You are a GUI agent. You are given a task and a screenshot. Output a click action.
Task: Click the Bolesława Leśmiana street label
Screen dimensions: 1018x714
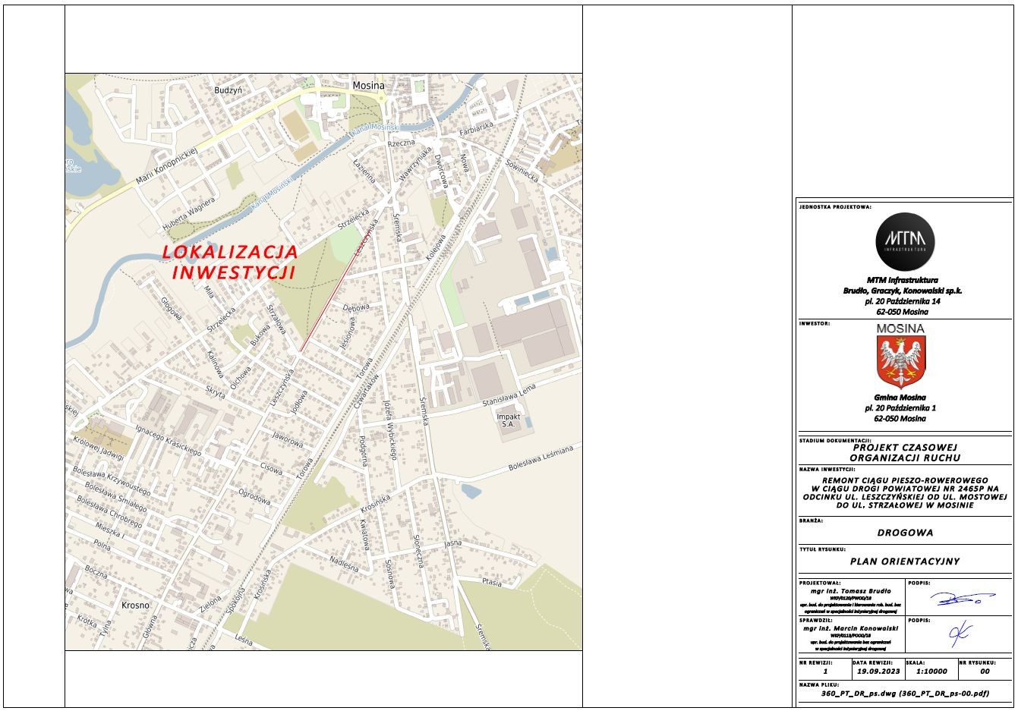(x=541, y=460)
